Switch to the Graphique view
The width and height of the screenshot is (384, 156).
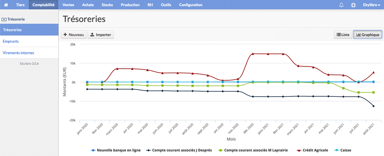click(367, 35)
